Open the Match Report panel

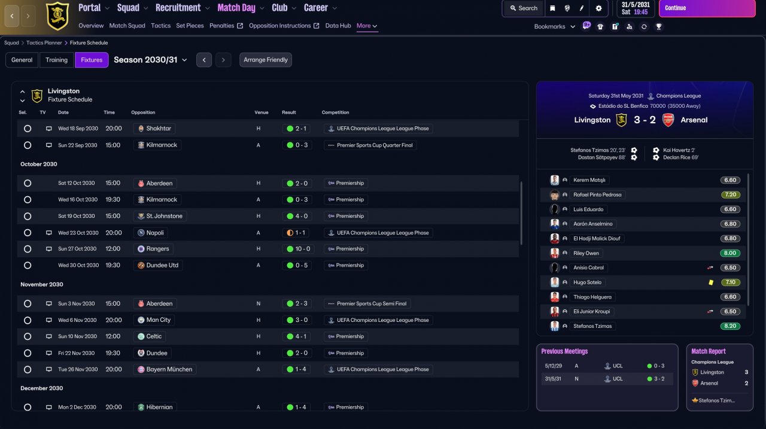click(x=720, y=377)
